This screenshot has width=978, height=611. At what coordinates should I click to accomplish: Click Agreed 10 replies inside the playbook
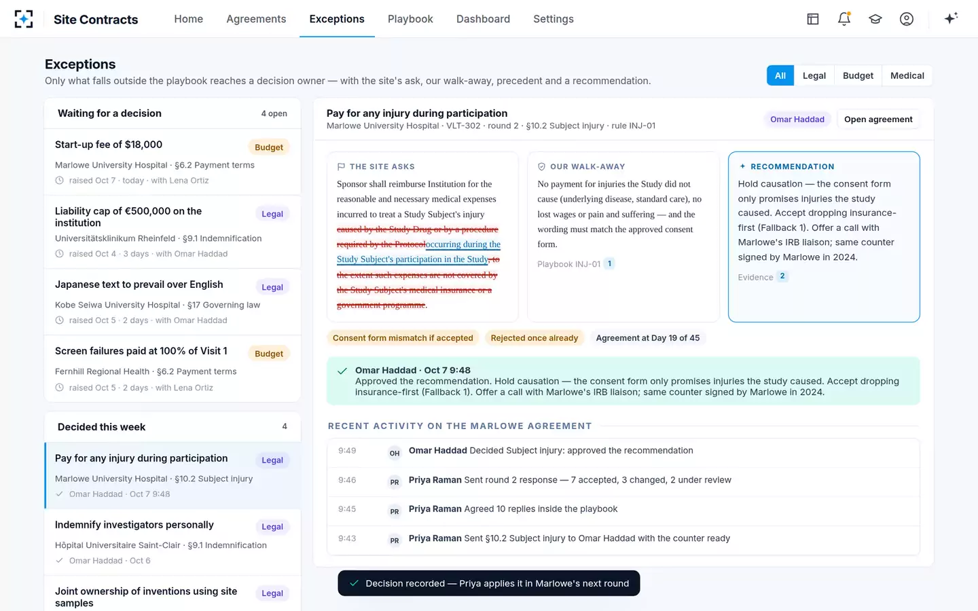pos(623,511)
